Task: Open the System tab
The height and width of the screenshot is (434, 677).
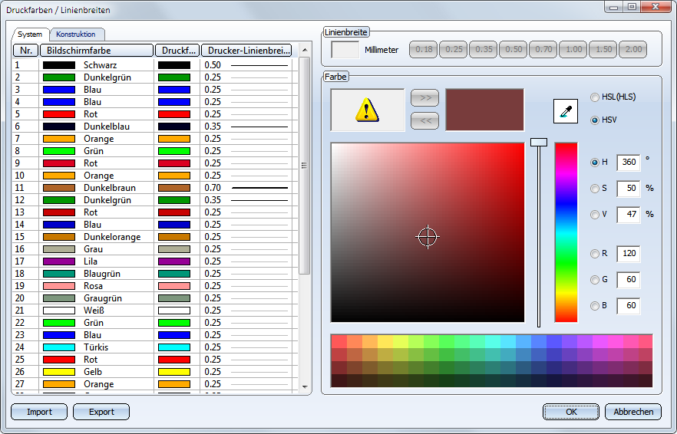Action: pos(31,35)
